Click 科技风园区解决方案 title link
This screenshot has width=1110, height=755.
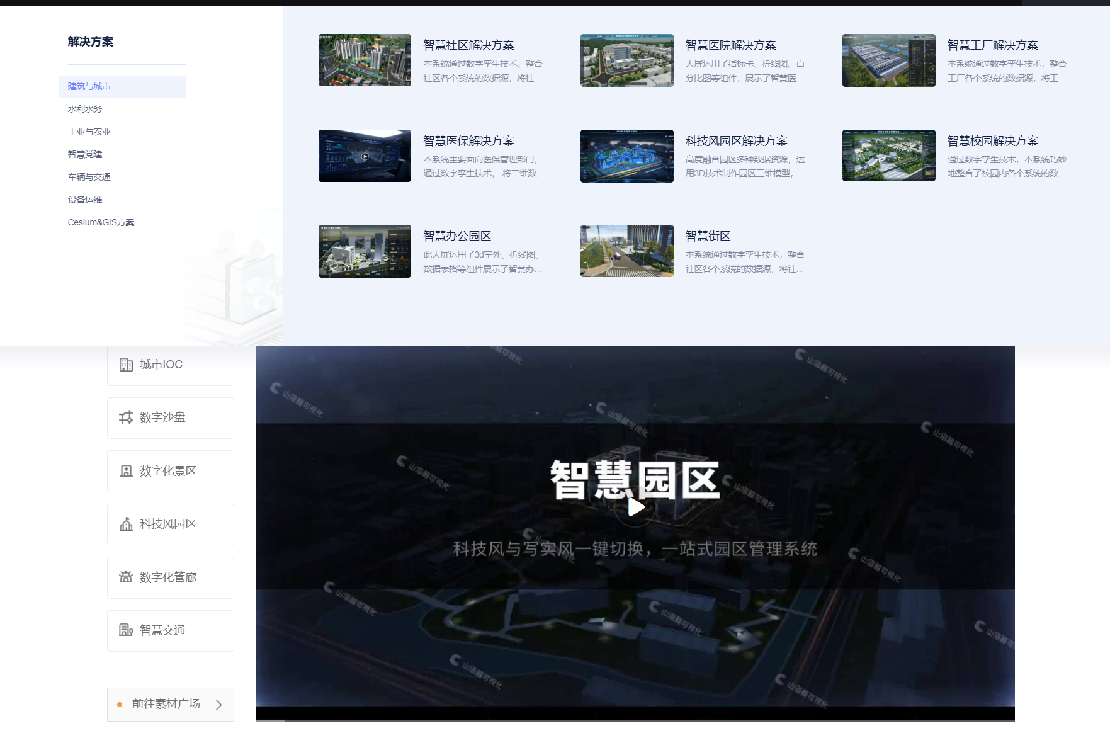click(736, 141)
